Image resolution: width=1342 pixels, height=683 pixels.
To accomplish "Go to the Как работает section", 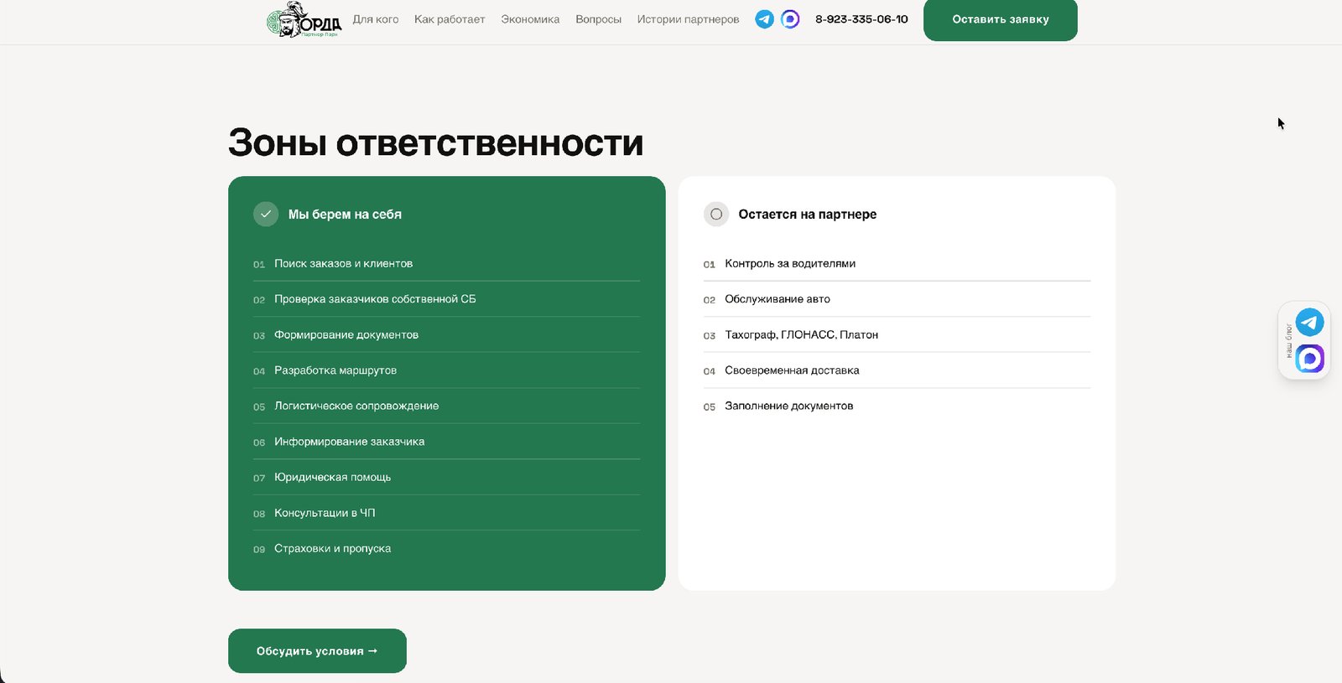I will [x=450, y=19].
